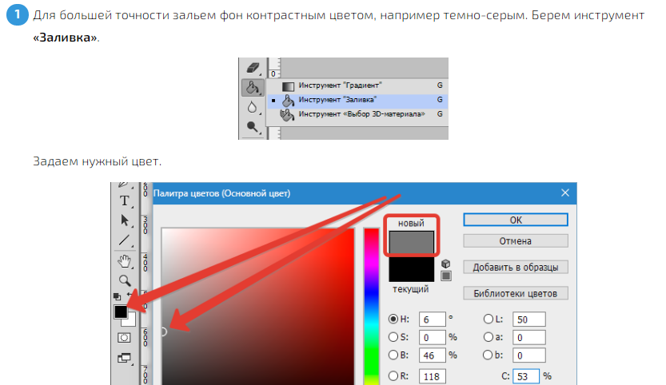Viewport: 666px width, 385px height.
Task: Select the Type (T) tool
Action: 125,200
